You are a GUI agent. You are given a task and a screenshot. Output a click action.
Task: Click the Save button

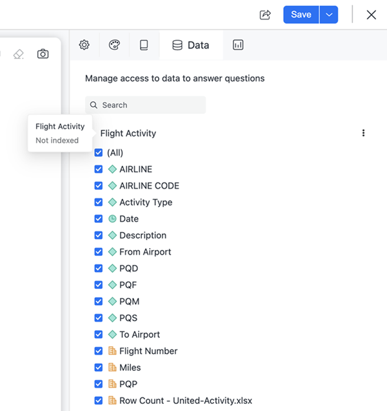pyautogui.click(x=301, y=15)
